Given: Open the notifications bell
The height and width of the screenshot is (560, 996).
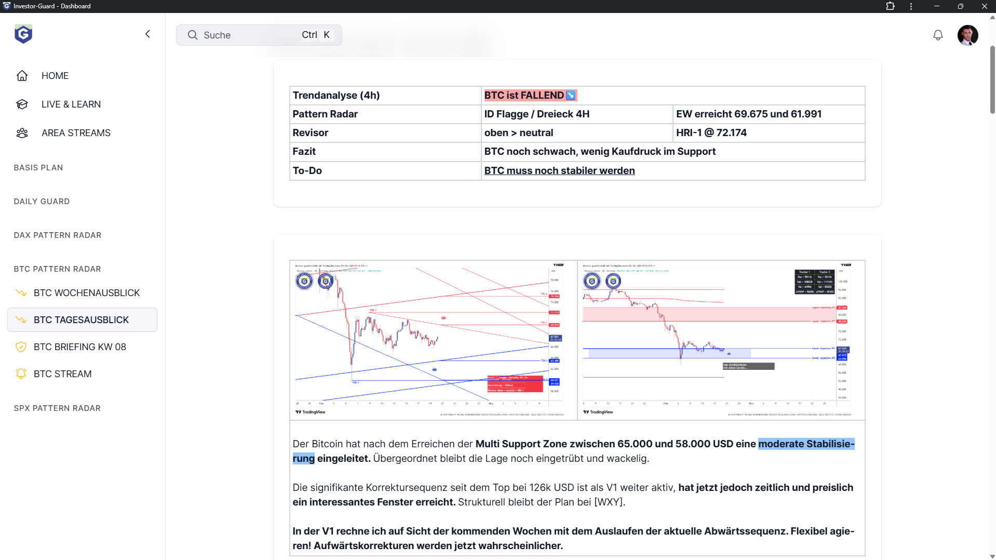Looking at the screenshot, I should point(937,35).
